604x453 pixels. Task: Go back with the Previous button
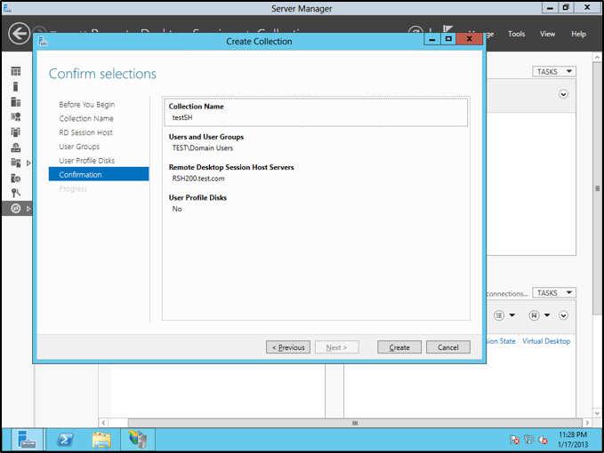tap(288, 347)
